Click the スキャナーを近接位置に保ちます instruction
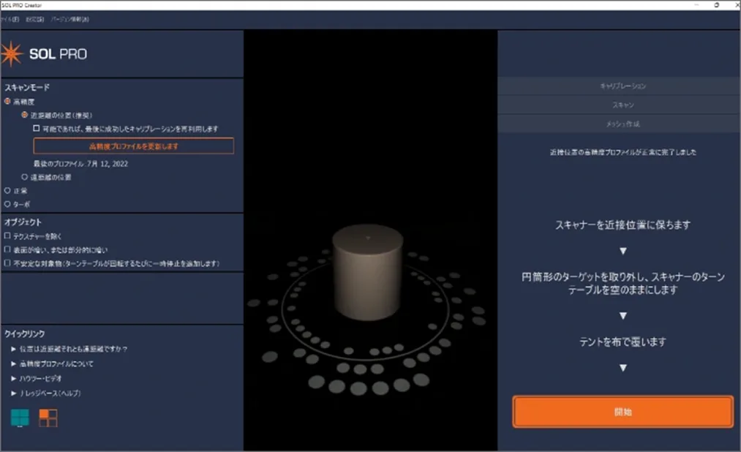The image size is (741, 452). (622, 225)
